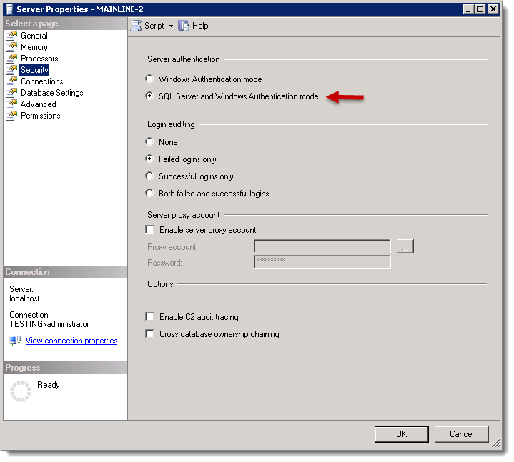Open the Permissions page
The height and width of the screenshot is (462, 514).
pos(40,116)
